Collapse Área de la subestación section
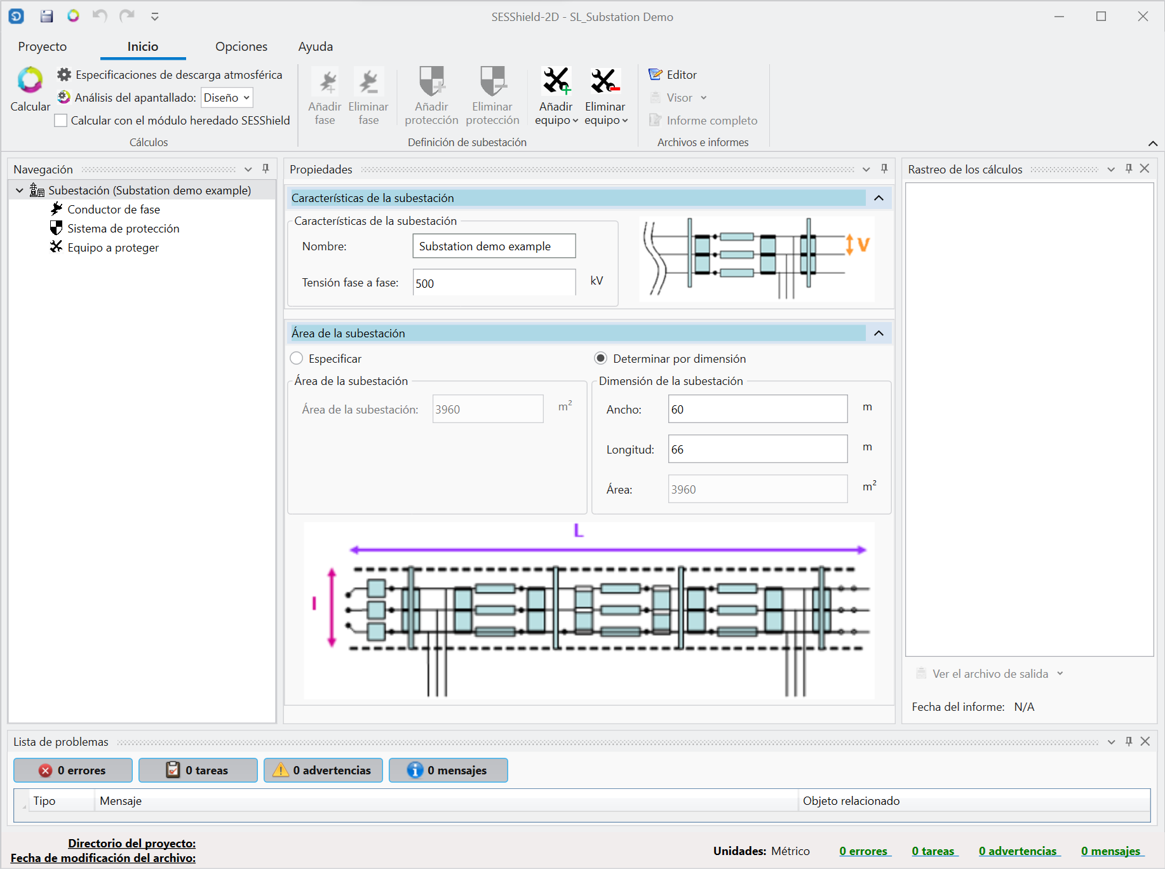Screen dimensions: 1165x869 [x=879, y=333]
